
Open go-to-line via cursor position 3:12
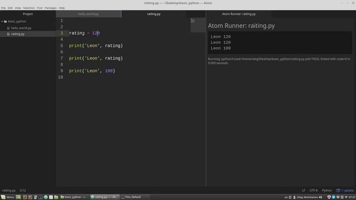click(x=23, y=191)
